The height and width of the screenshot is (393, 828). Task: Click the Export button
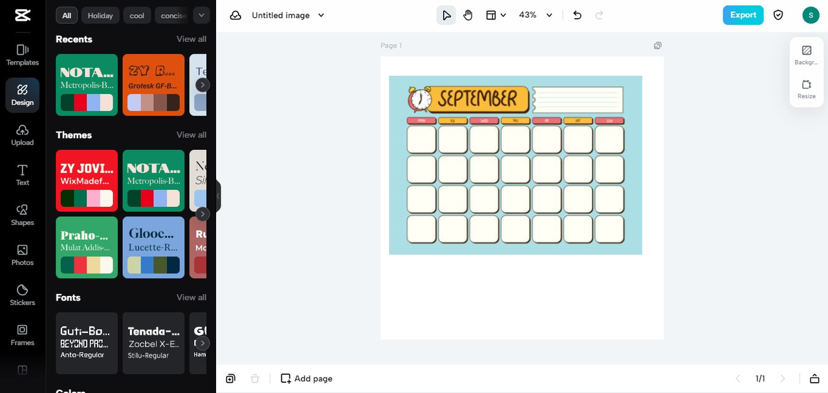(x=743, y=15)
